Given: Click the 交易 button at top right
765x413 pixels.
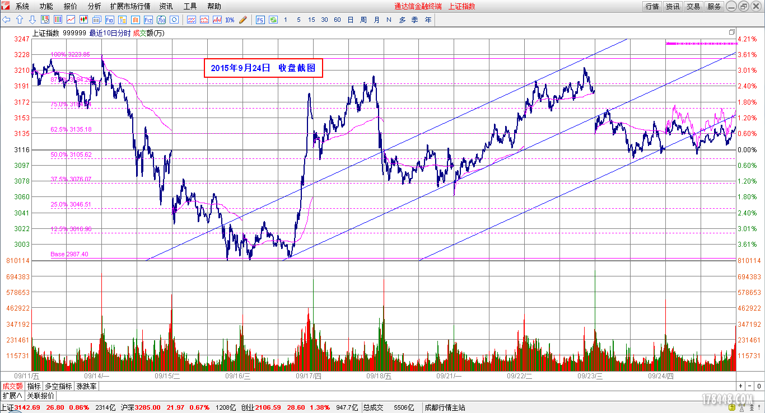Looking at the screenshot, I should tap(693, 6).
